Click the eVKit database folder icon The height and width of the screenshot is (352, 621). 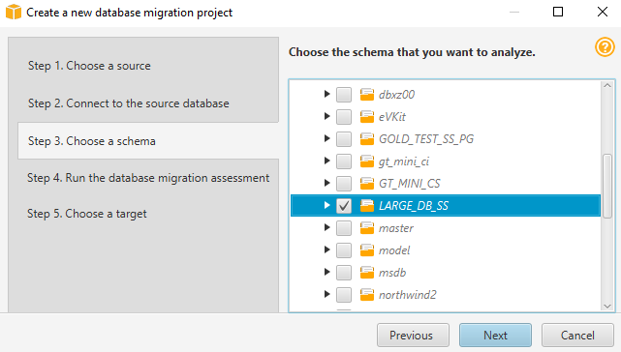click(367, 117)
